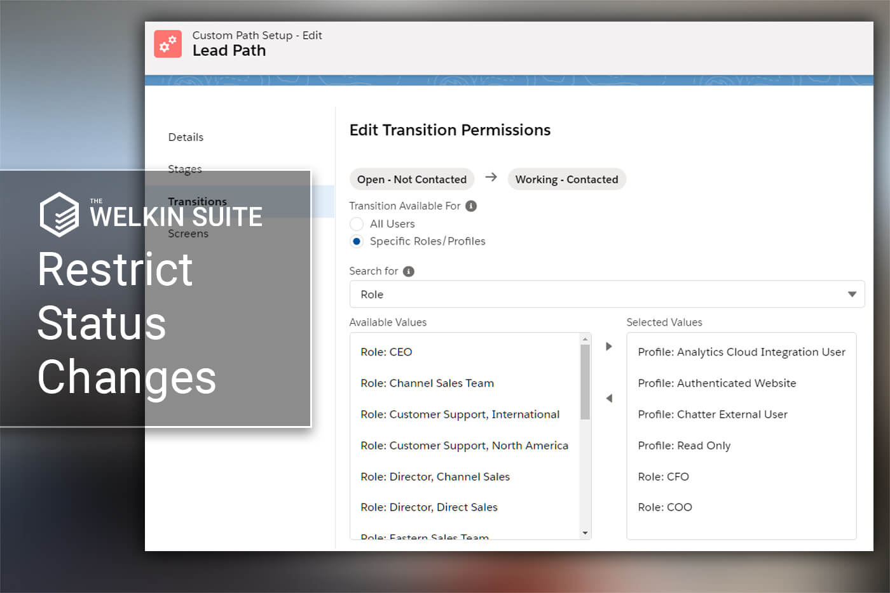Choose Specific Roles/Profiles radio button
This screenshot has height=593, width=890.
pos(357,241)
